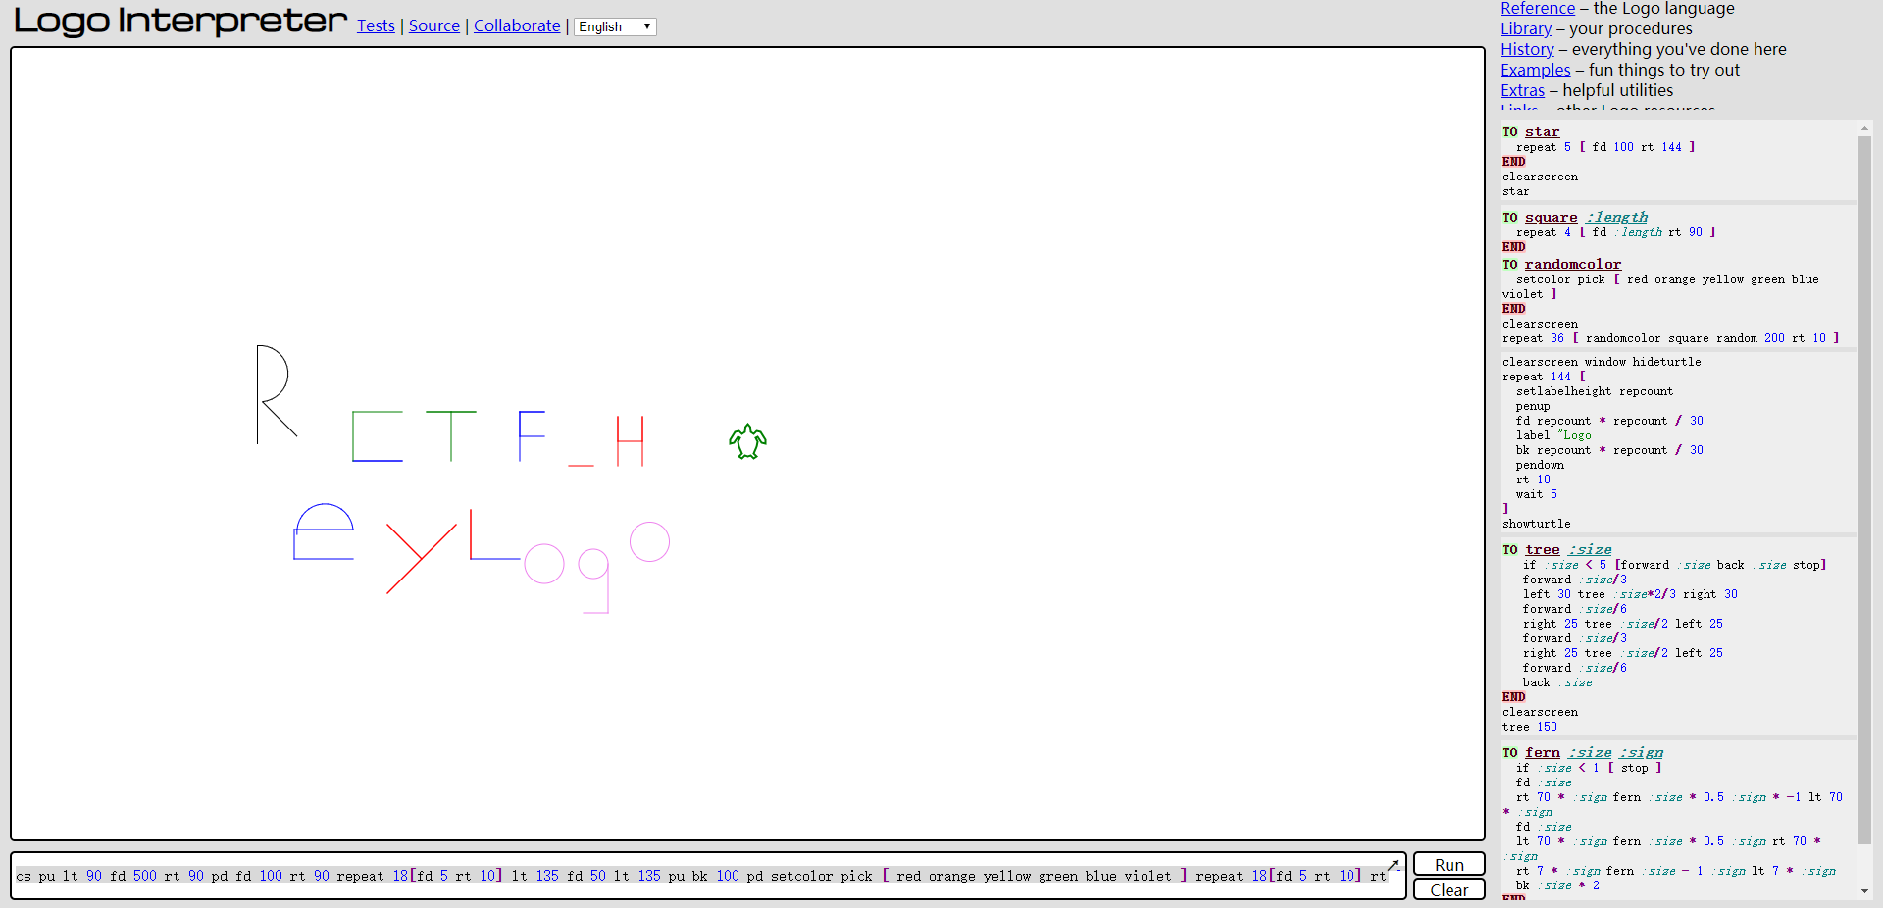Open the Source link
This screenshot has width=1883, height=908.
point(434,25)
